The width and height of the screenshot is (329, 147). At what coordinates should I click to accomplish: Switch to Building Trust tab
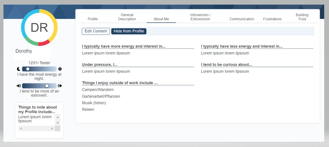(302, 17)
